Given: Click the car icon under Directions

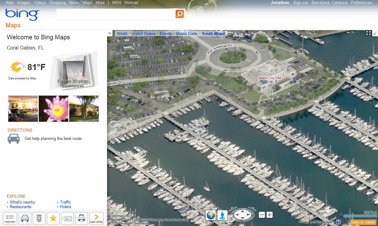Looking at the screenshot, I should click(x=14, y=139).
